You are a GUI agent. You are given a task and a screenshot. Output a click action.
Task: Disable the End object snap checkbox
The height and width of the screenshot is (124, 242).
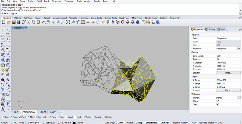click(x=3, y=117)
